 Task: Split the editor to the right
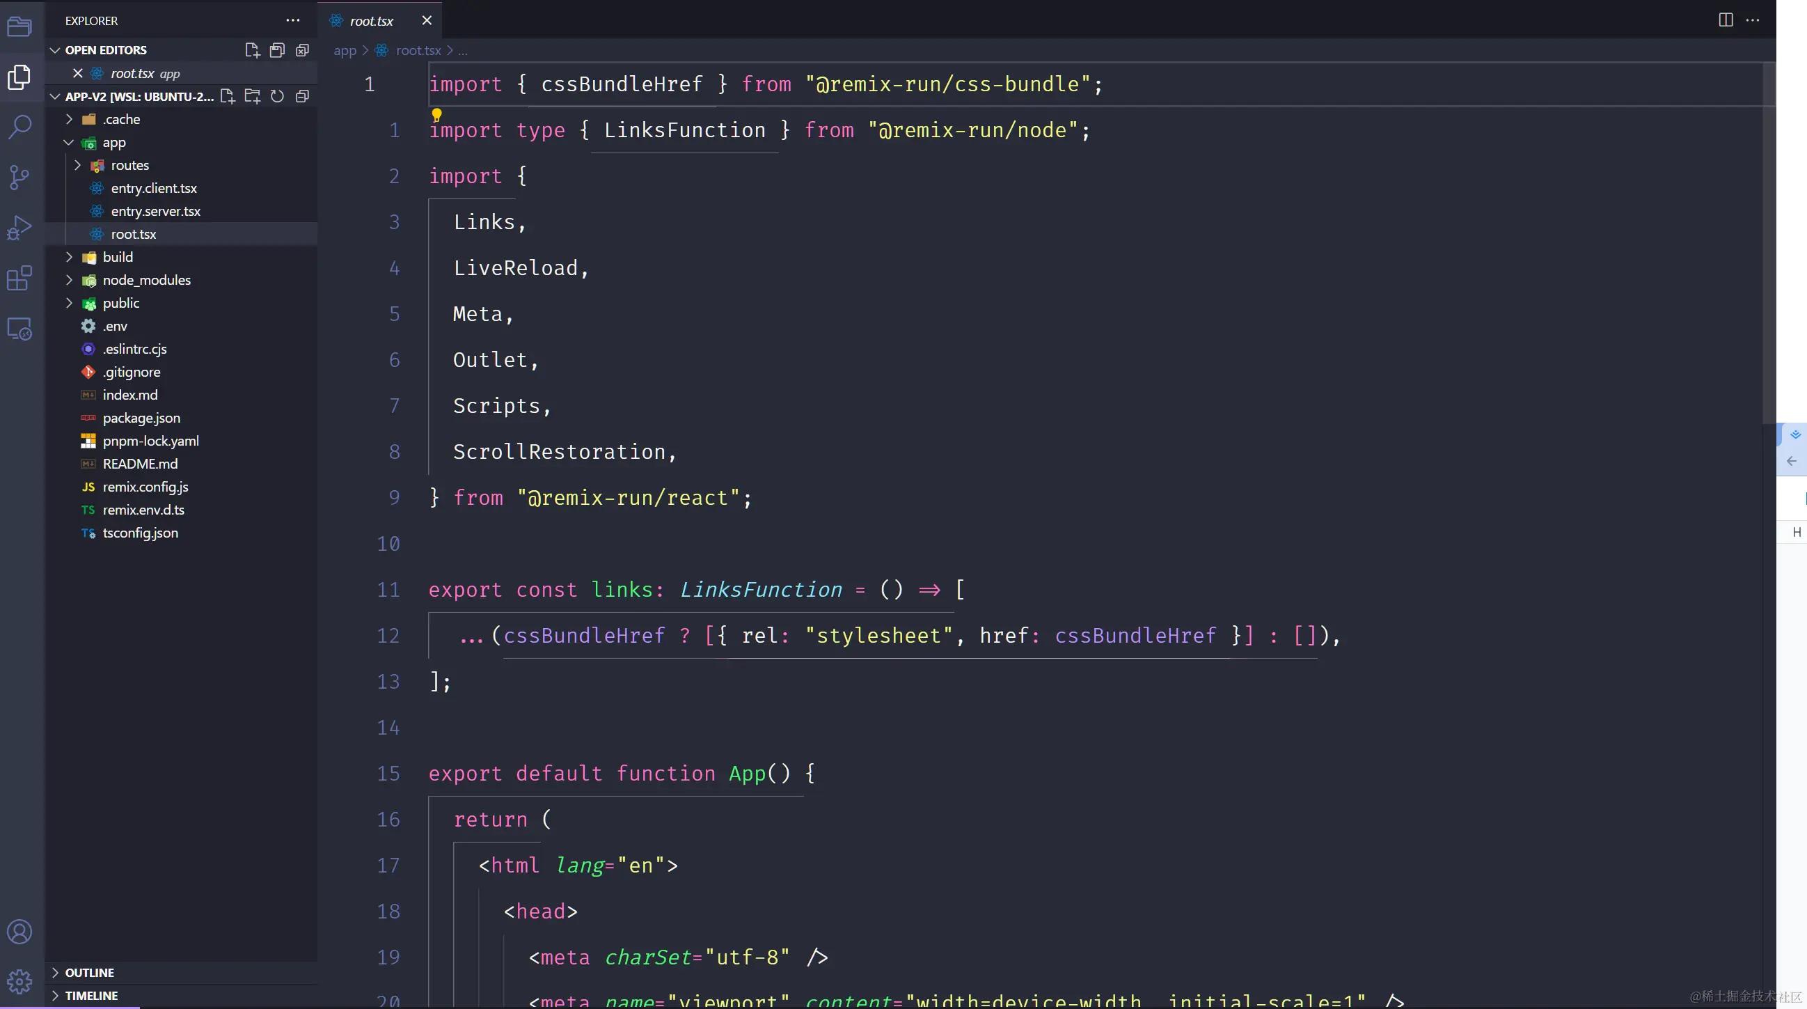(1726, 20)
